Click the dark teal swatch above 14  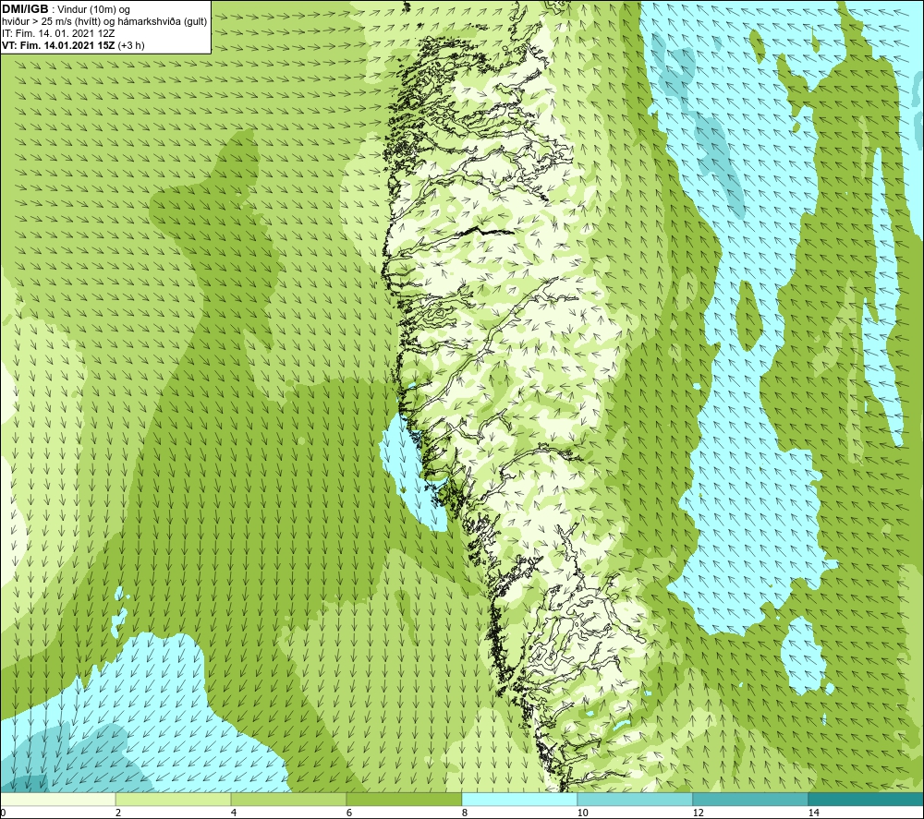(867, 800)
